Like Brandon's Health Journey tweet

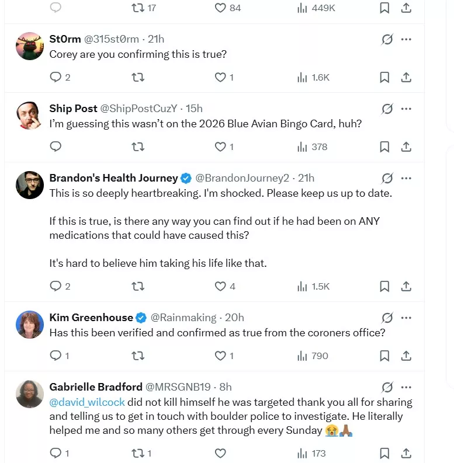pos(220,286)
